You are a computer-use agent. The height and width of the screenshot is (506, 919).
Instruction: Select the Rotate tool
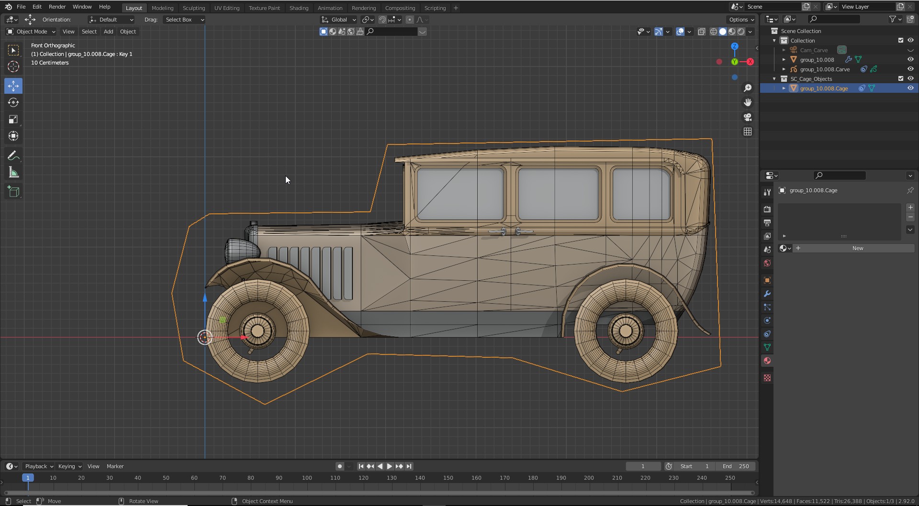click(x=13, y=103)
